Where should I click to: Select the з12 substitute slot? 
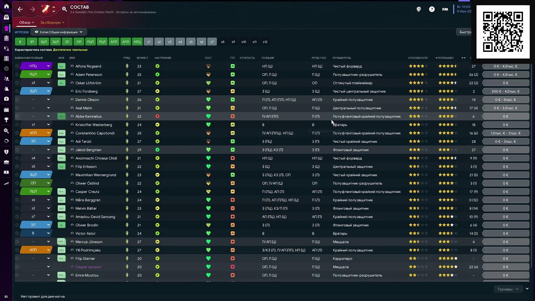[x=265, y=42]
